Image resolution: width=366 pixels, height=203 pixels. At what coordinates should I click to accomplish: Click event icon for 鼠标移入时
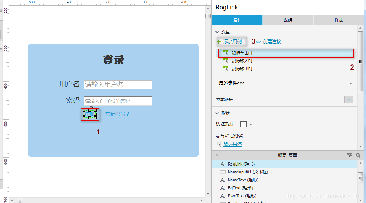[x=226, y=61]
